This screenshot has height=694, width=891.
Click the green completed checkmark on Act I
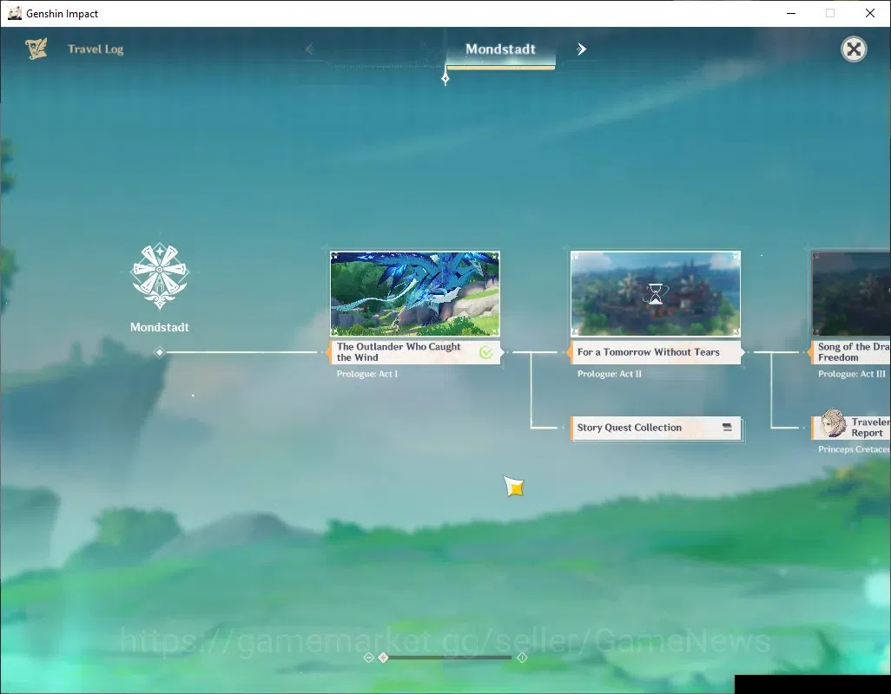(x=485, y=352)
